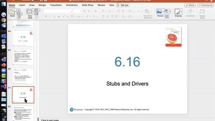
Task: Expand the Picture dropdown arrow
Action: point(163,11)
